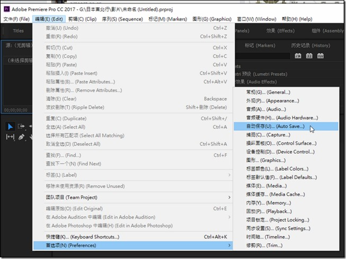Click Duplicate in the Edit menu
The height and width of the screenshot is (259, 346).
point(133,118)
